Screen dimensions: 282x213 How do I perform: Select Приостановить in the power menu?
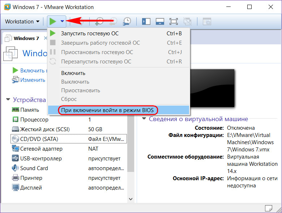pyautogui.click(x=119, y=90)
